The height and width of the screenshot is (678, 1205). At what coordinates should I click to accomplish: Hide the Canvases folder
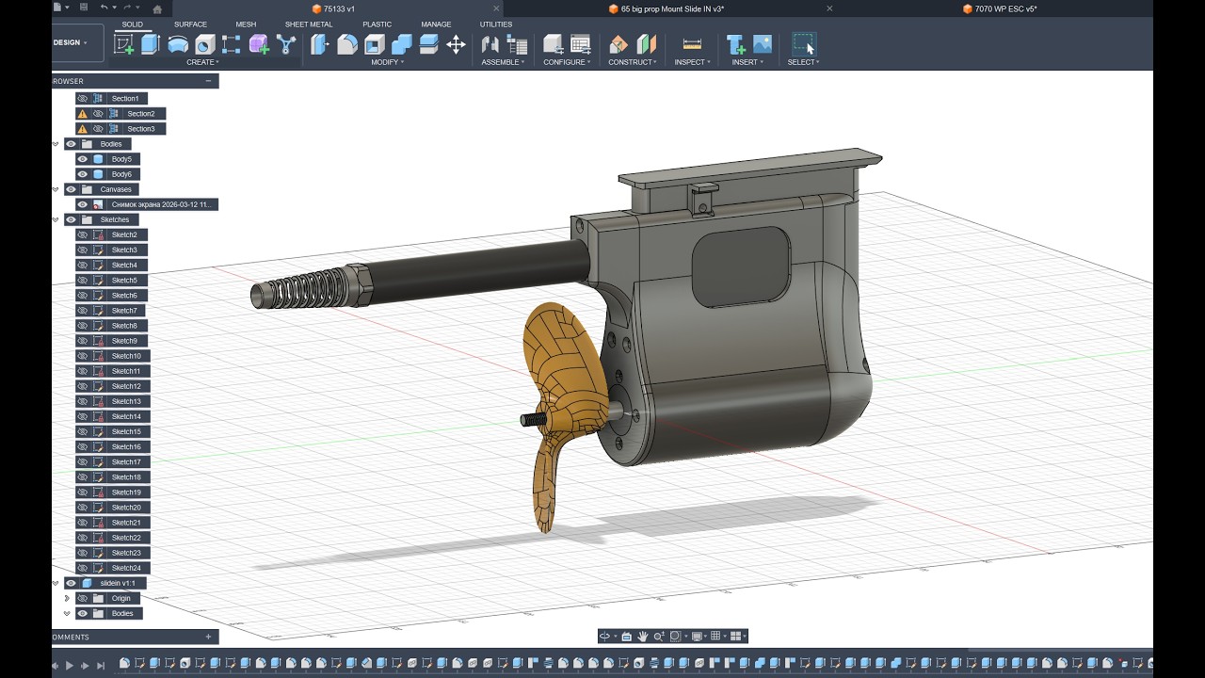[x=71, y=189]
